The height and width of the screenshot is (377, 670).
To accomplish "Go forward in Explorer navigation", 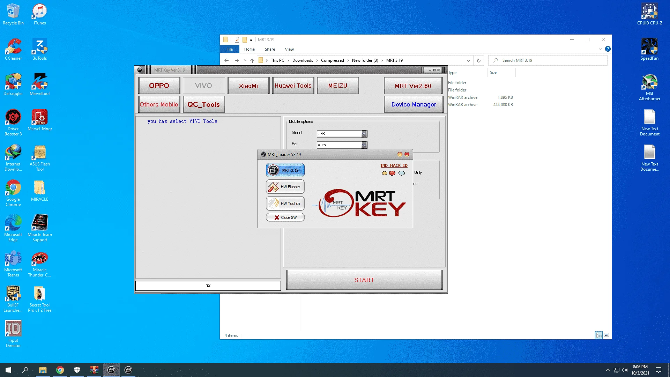I will 237,60.
